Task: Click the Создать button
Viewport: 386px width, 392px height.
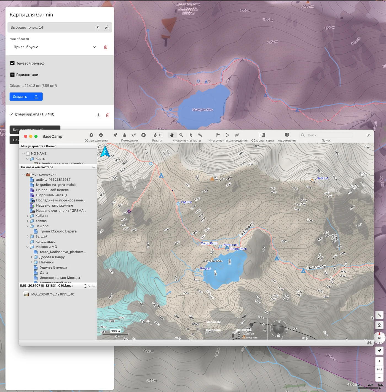Action: [x=26, y=97]
